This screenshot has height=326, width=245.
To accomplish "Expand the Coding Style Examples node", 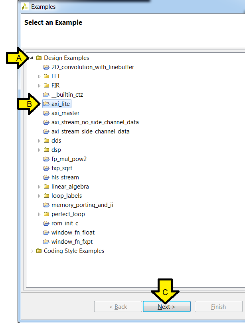I will coord(32,251).
